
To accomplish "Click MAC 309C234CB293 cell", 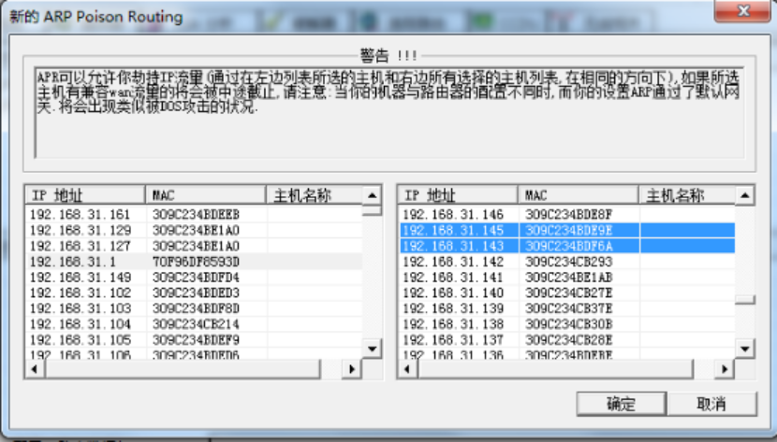I will [x=569, y=262].
